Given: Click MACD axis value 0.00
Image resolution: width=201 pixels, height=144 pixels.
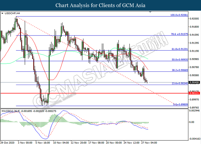Looking at the screenshot, I should point(192,122).
